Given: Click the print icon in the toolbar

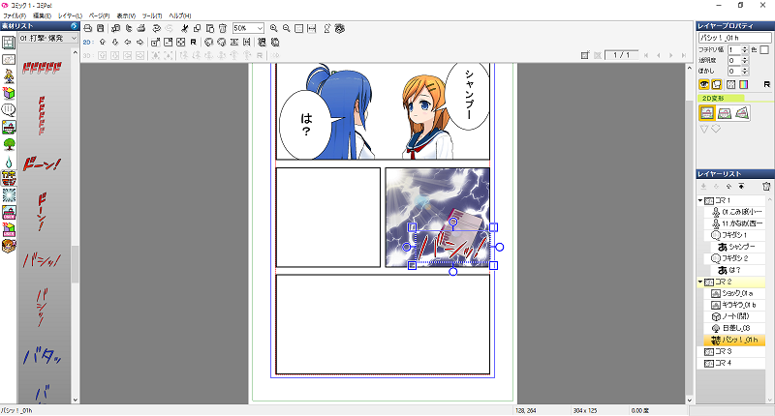Looking at the screenshot, I should (87, 29).
